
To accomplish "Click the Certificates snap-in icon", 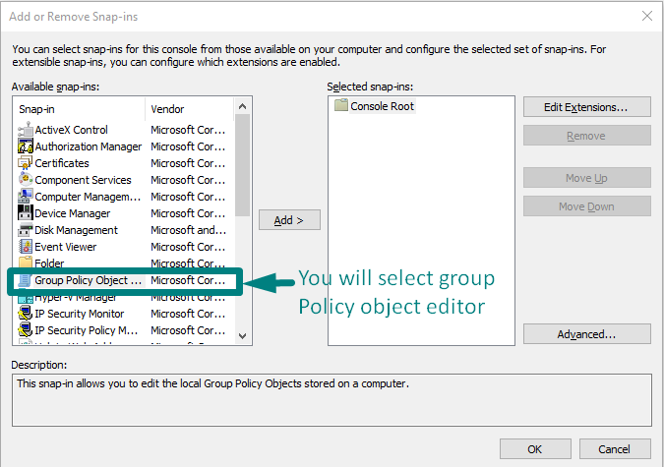I will point(26,163).
